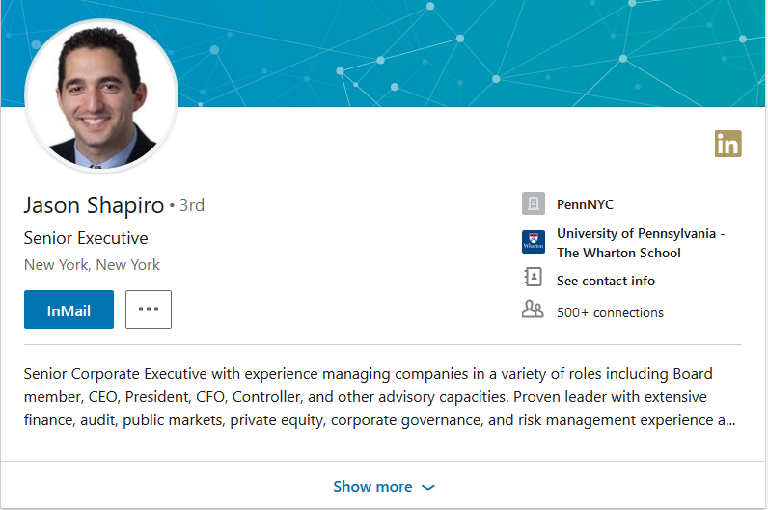The height and width of the screenshot is (510, 768).
Task: Click the truncated summary paragraph text
Action: tap(379, 397)
